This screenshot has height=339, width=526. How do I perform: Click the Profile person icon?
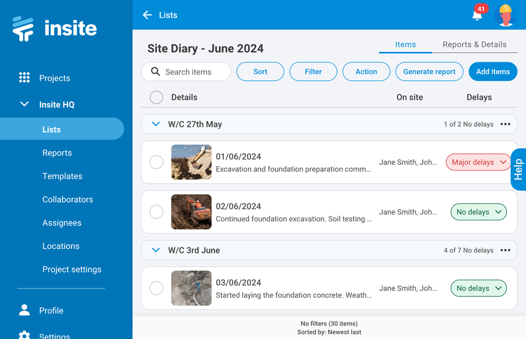pyautogui.click(x=24, y=310)
